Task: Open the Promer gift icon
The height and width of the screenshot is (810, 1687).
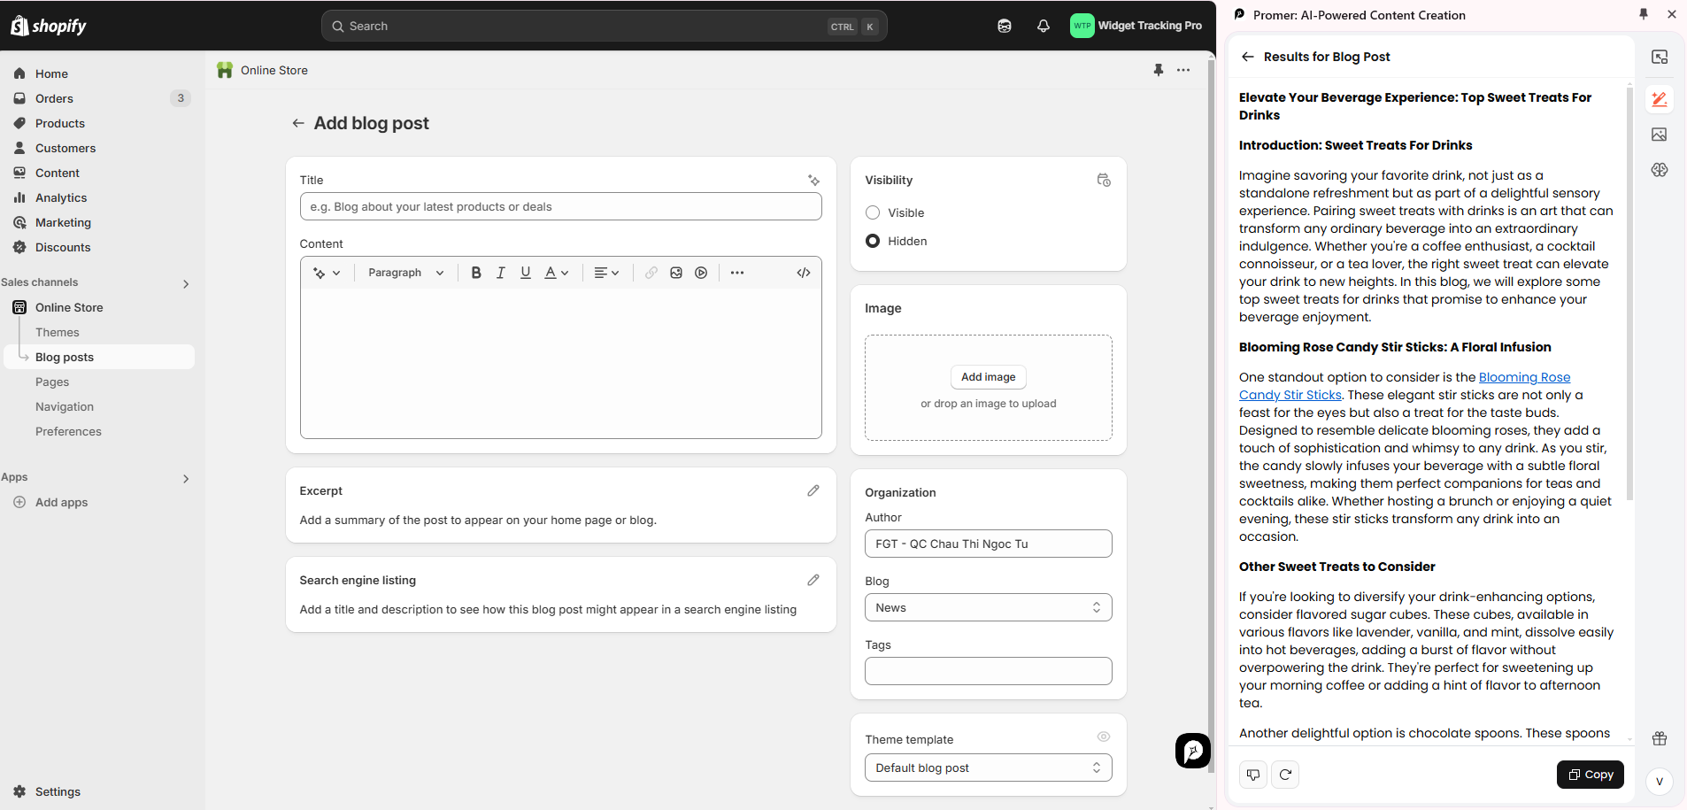Action: [1660, 738]
